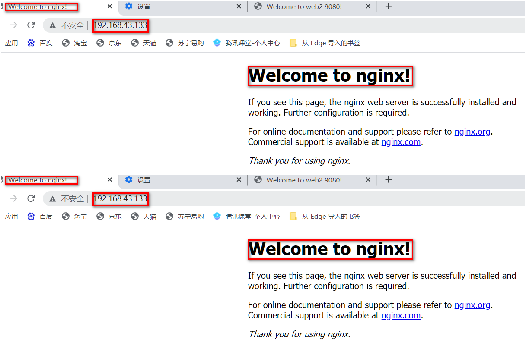Reload the page in the upper browser
The image size is (526, 349).
point(31,25)
